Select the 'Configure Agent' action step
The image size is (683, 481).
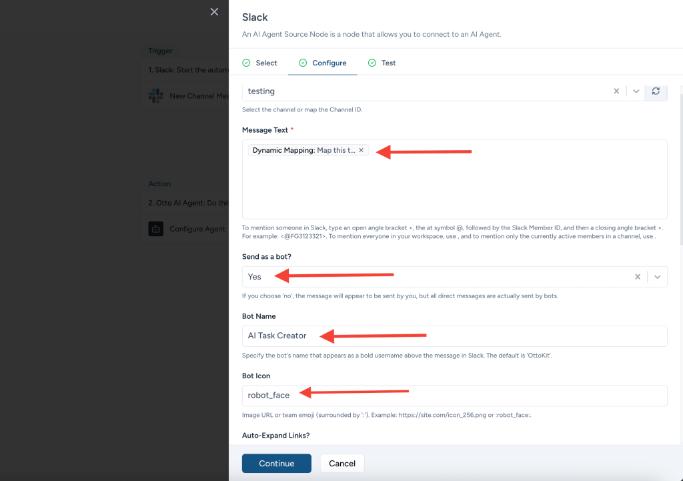185,229
